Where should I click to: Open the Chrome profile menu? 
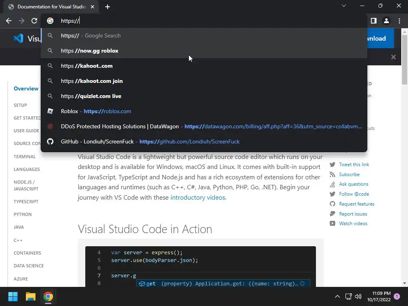[386, 21]
